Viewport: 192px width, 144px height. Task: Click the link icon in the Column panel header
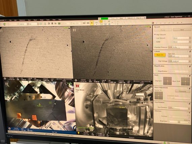point(190,51)
